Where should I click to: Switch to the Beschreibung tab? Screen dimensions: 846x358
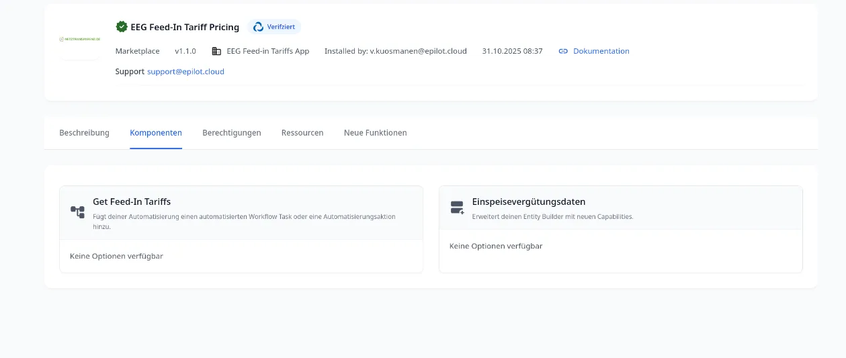(84, 133)
